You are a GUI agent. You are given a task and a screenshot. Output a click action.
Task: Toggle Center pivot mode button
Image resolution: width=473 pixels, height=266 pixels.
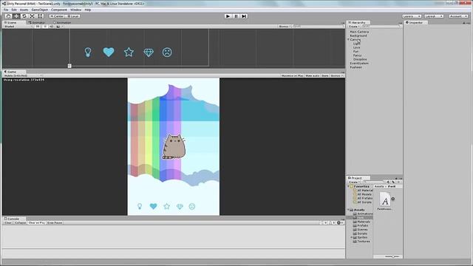point(58,16)
